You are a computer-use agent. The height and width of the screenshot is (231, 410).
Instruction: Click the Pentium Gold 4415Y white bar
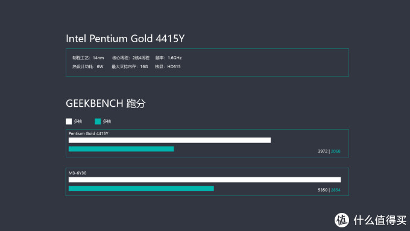(169, 140)
